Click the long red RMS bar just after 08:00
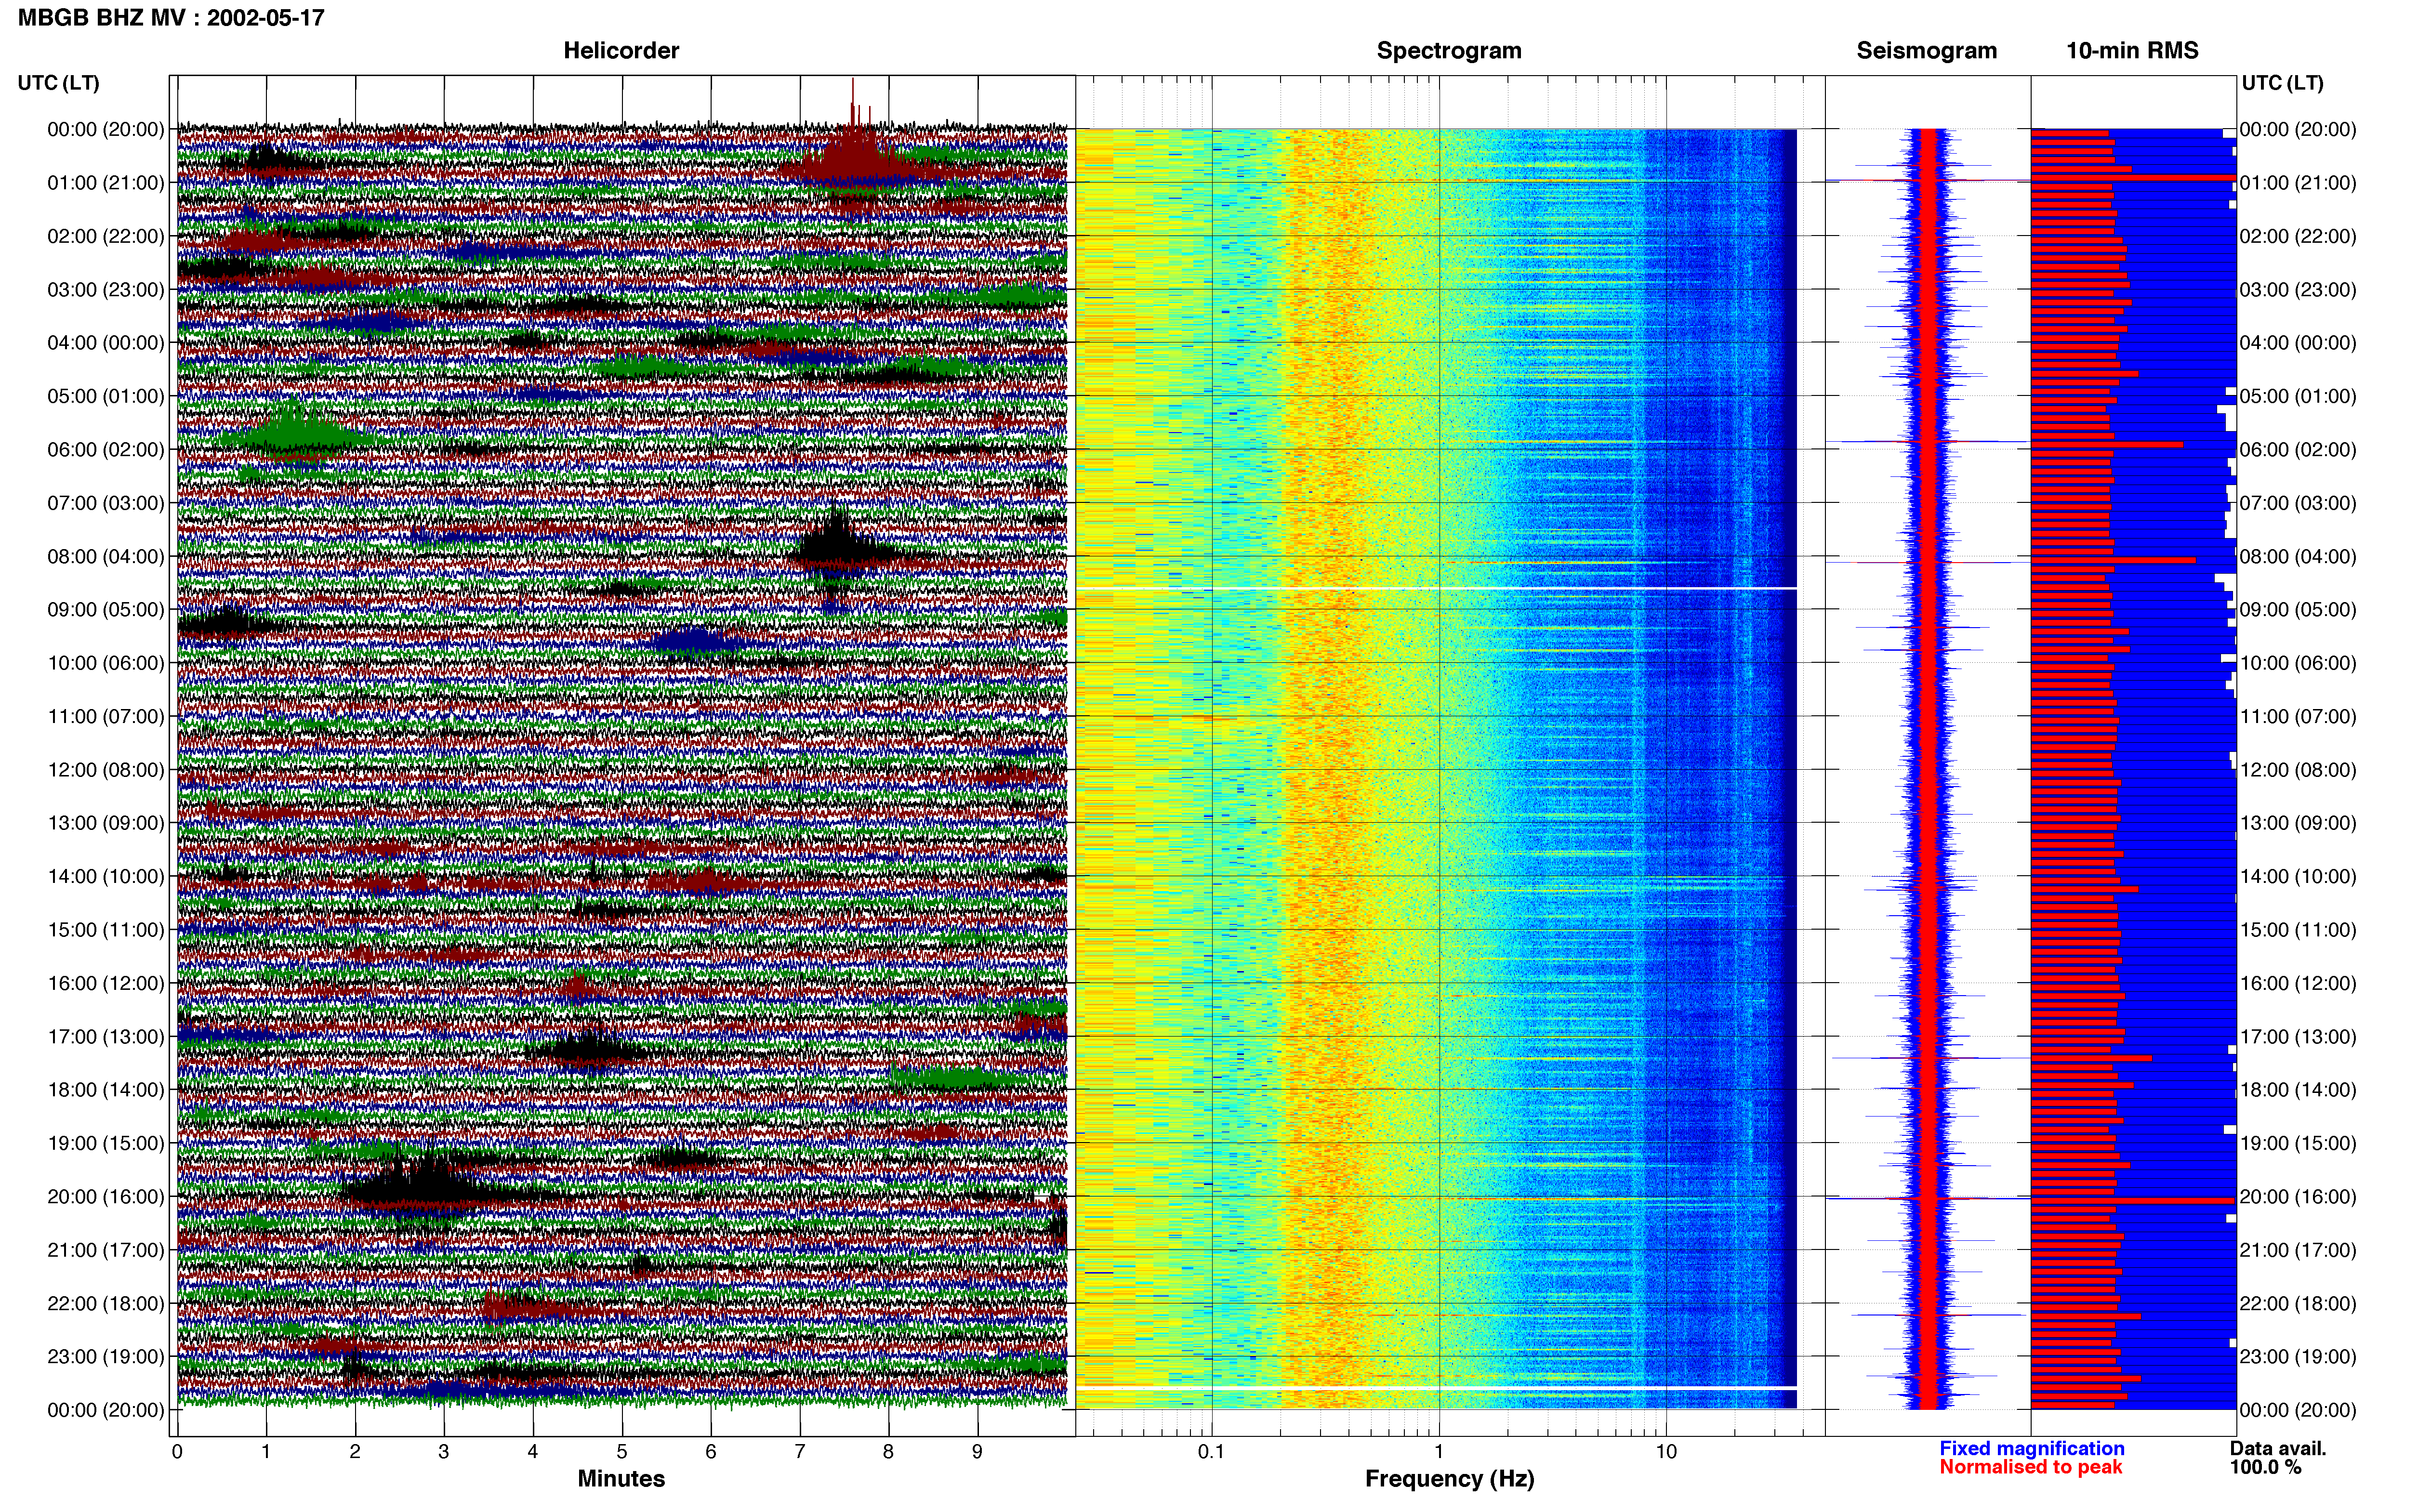 click(2113, 560)
